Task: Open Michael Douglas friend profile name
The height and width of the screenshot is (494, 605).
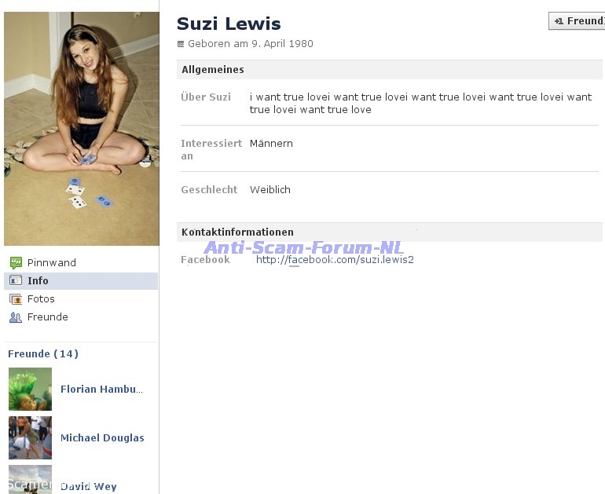Action: click(102, 438)
